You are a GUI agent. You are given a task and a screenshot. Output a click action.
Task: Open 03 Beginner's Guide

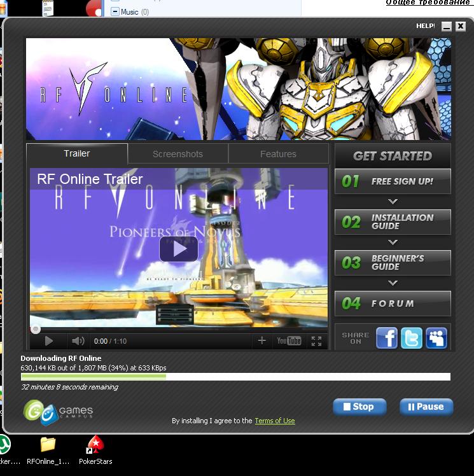point(393,263)
